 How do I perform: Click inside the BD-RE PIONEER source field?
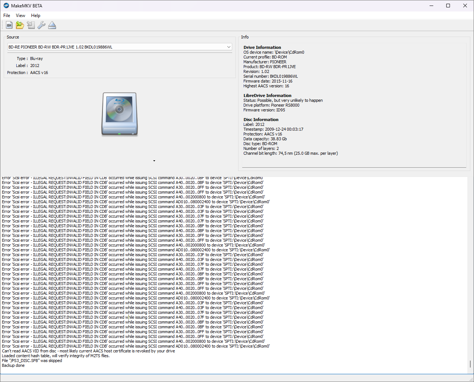(x=111, y=47)
